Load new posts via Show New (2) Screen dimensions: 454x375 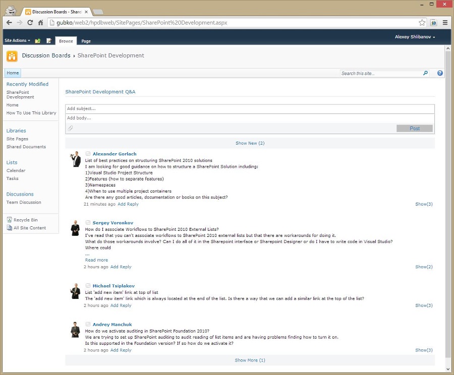click(x=250, y=143)
